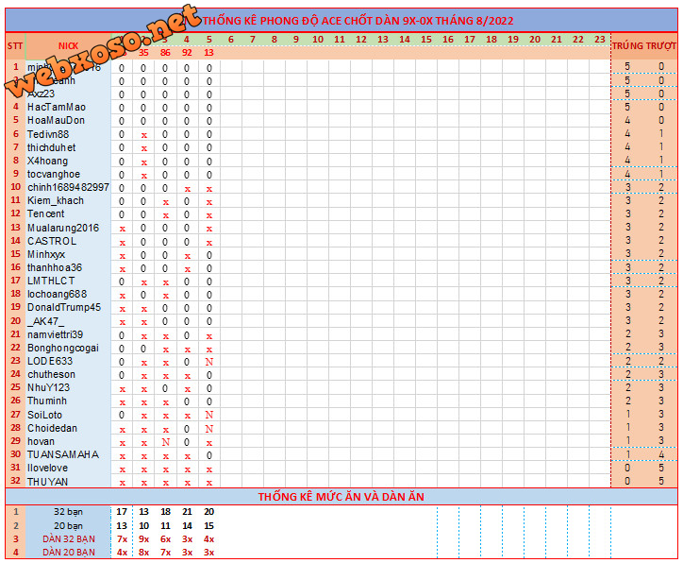This screenshot has height=563, width=683.
Task: Select nick 'HoaMauDon'
Action: point(56,120)
